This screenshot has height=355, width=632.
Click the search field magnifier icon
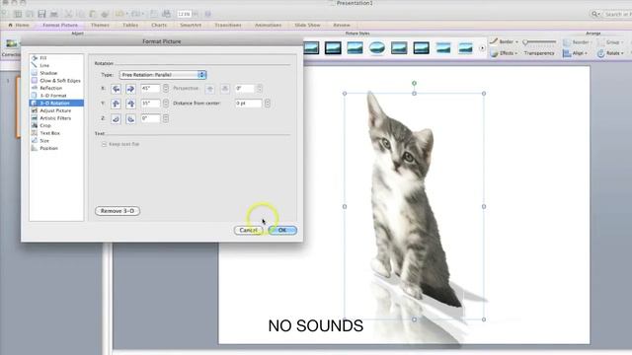pos(594,14)
